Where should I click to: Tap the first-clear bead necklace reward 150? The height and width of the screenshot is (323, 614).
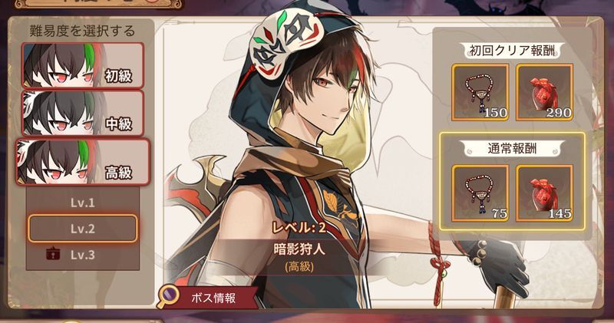point(480,92)
